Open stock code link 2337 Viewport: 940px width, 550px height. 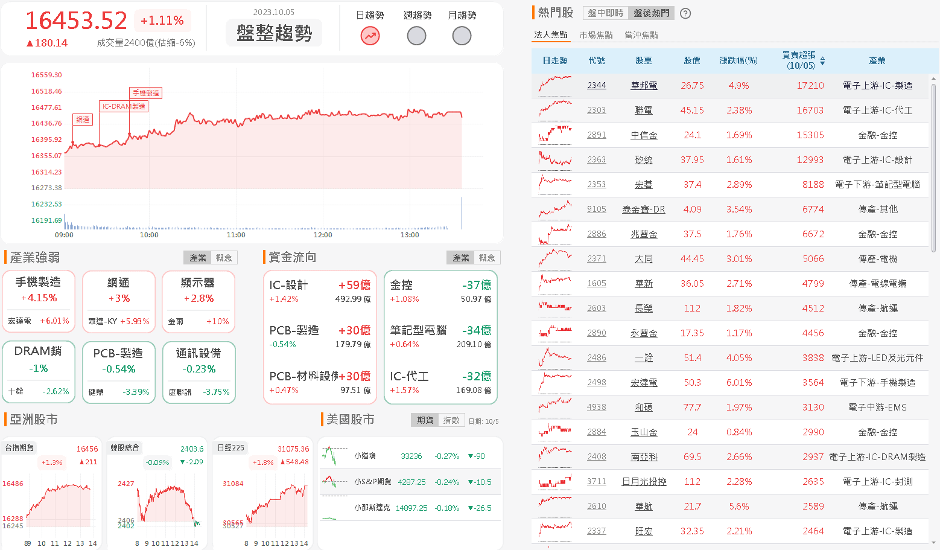597,531
